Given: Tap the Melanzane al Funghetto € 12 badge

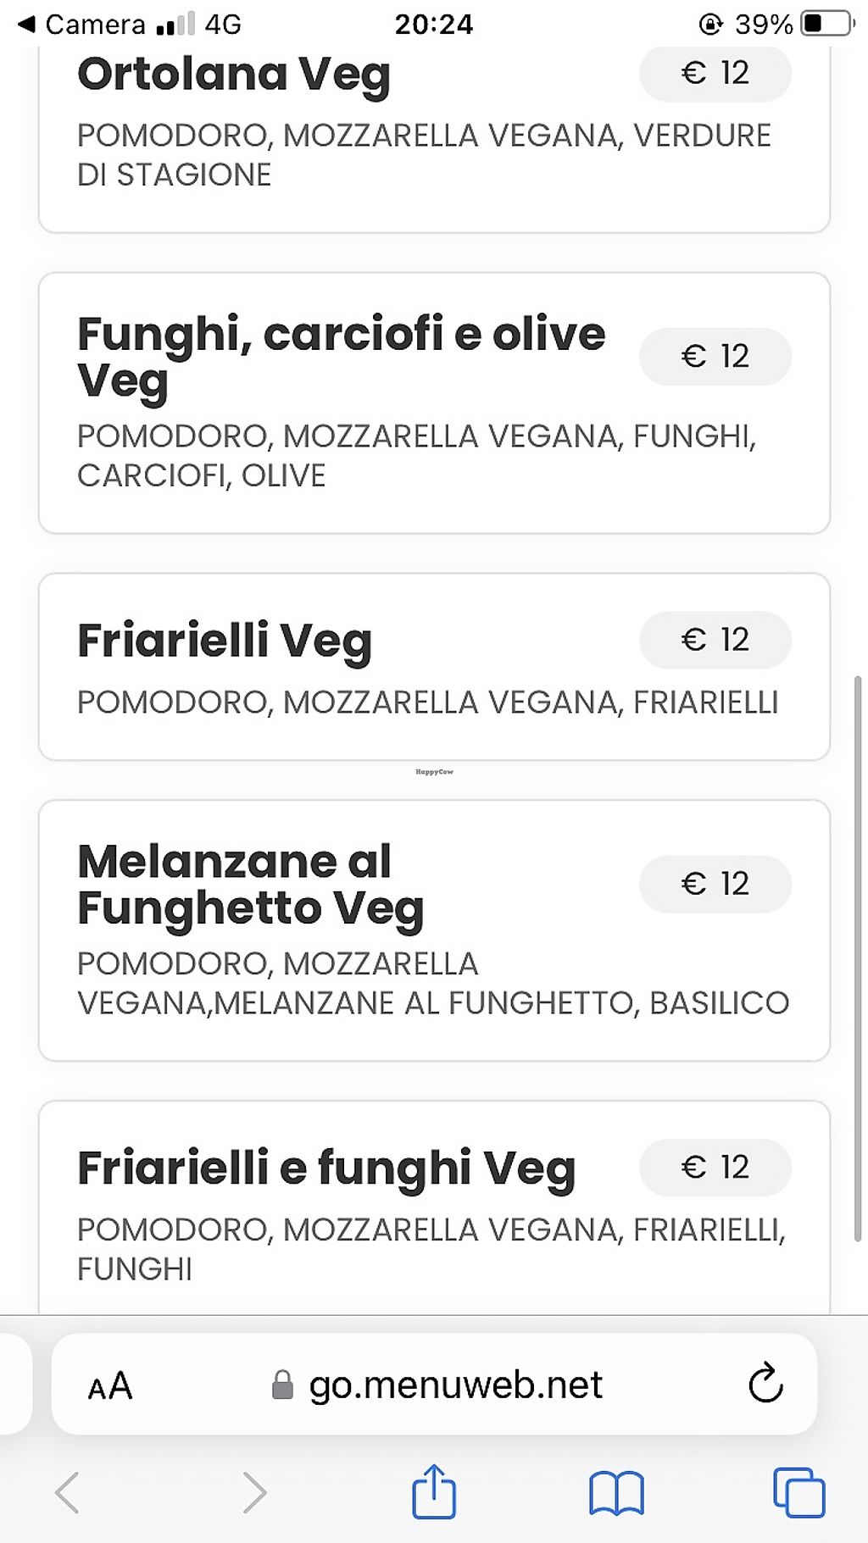Looking at the screenshot, I should click(715, 884).
